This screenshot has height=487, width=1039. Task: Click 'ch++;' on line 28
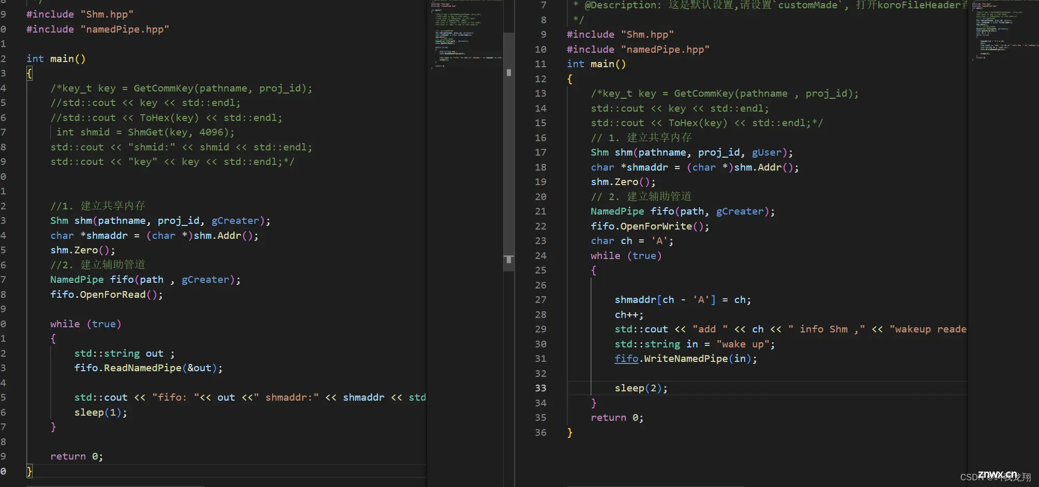[629, 315]
